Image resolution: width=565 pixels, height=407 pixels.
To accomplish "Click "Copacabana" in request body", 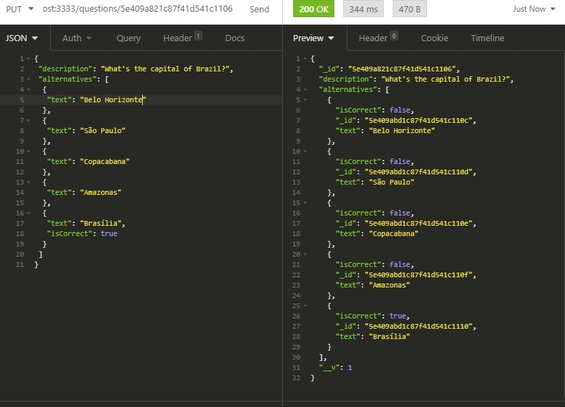I will pyautogui.click(x=105, y=161).
